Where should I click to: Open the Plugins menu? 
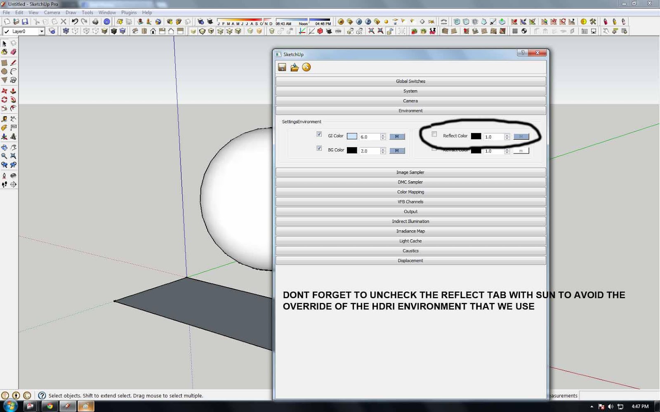click(x=129, y=12)
